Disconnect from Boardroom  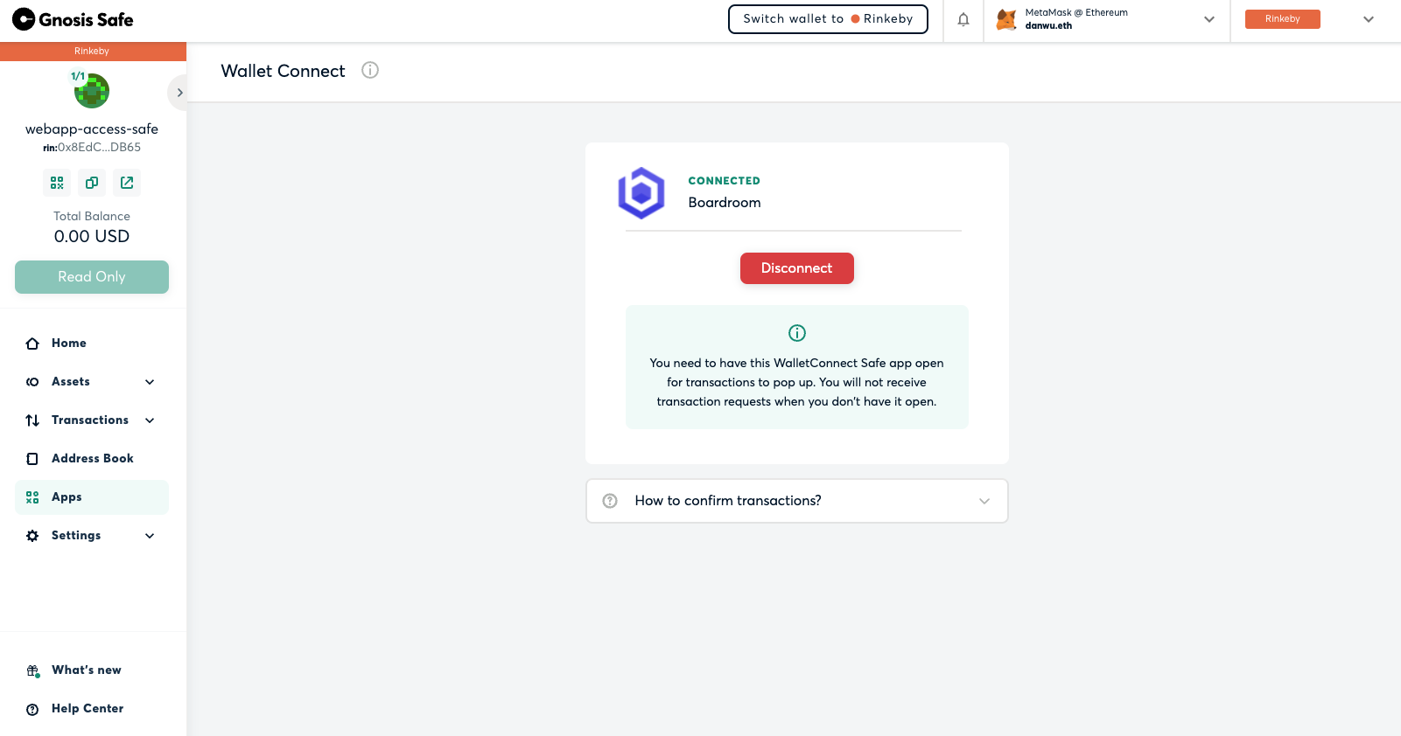pos(797,268)
